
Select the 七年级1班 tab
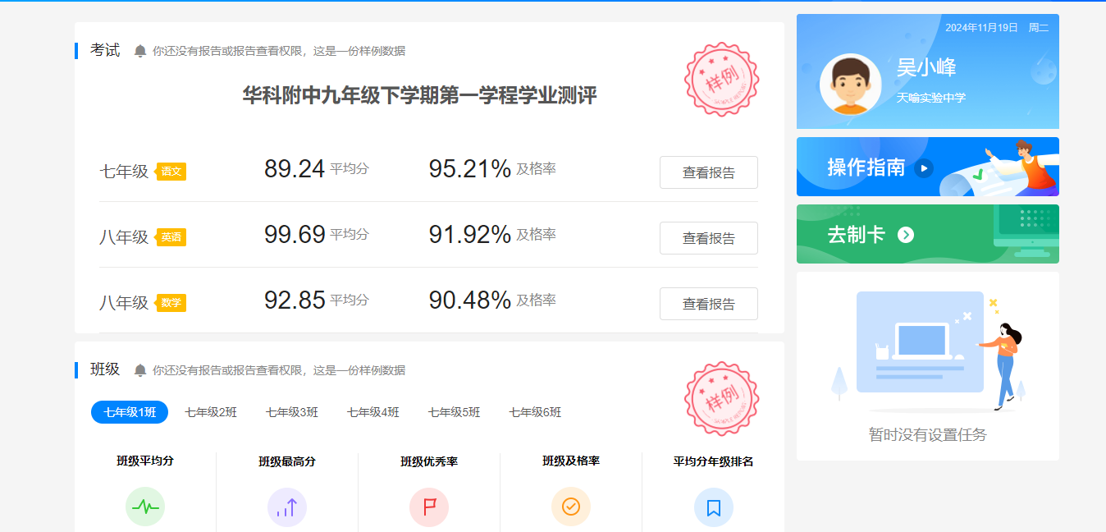130,412
